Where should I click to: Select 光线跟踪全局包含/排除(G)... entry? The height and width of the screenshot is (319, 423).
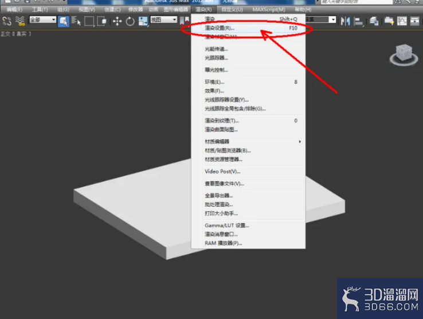point(248,109)
